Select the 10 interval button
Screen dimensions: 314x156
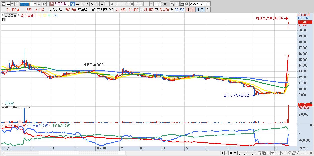coord(122,4)
